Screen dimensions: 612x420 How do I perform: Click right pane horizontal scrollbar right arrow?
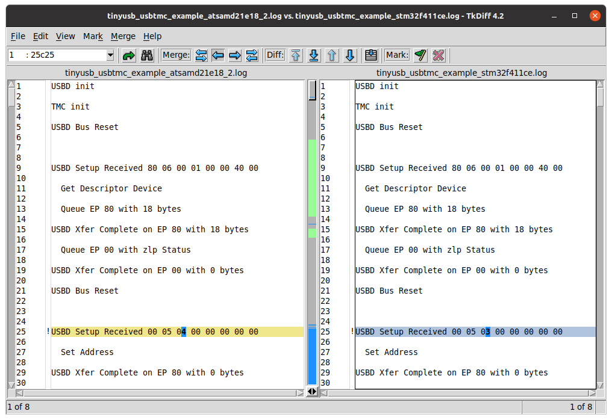coord(593,393)
